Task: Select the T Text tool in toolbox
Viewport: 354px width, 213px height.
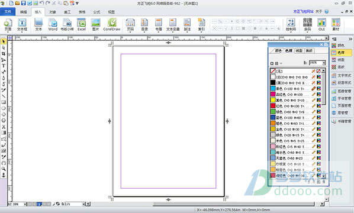Action: [x=4, y=66]
